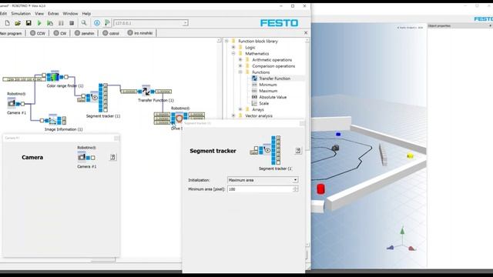Screen dimensions: 493x277
Task: Open the Simulation menu
Action: [21, 14]
